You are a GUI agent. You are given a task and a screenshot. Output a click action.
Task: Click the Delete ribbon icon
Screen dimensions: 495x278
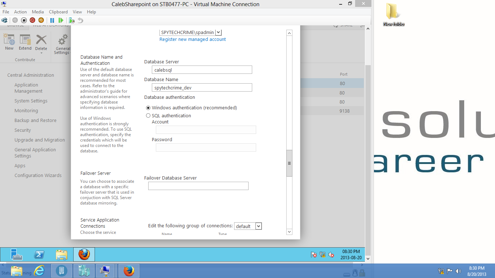[41, 40]
